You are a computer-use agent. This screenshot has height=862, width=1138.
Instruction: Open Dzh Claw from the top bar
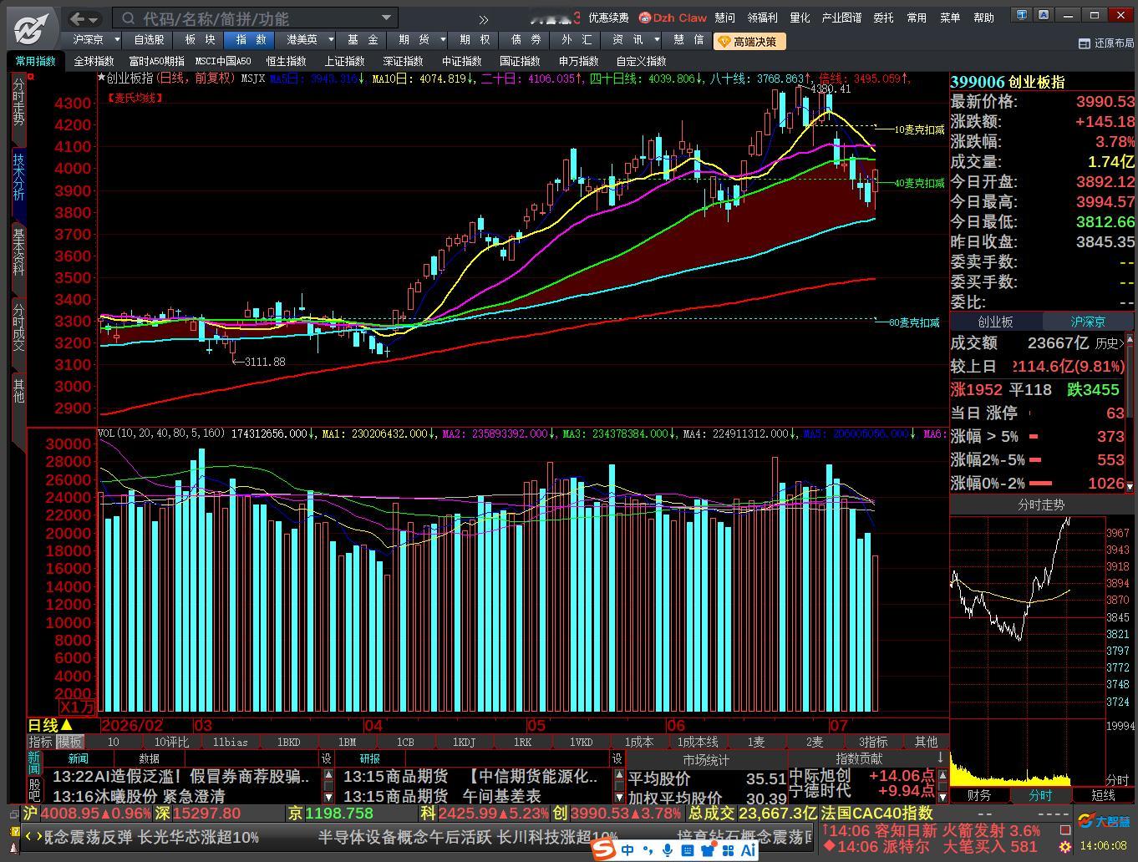click(x=673, y=18)
